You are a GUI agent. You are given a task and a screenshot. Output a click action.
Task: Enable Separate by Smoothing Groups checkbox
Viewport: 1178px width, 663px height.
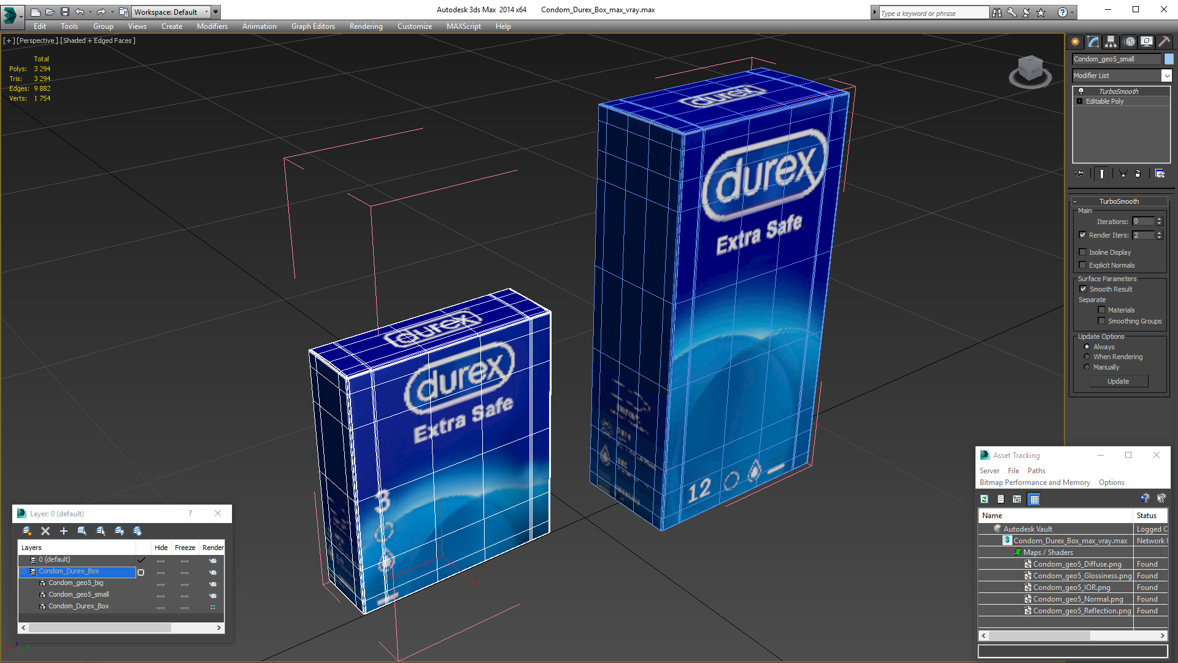point(1101,321)
